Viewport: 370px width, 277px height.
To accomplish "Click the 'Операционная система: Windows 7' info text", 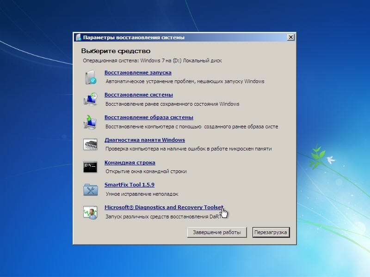I will (152, 60).
